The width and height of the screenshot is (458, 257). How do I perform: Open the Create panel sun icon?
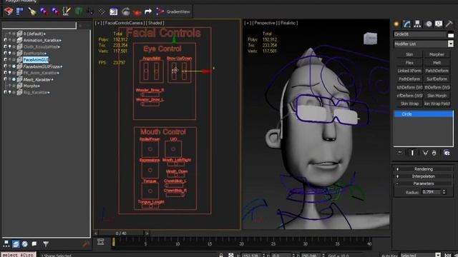click(x=396, y=24)
